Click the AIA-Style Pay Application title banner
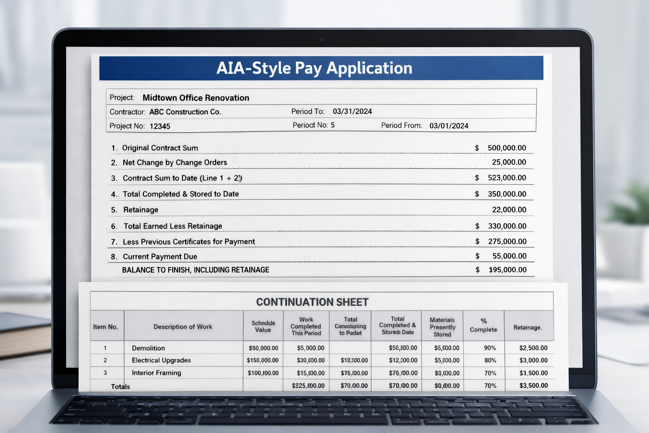Viewport: 649px width, 433px height. [314, 68]
